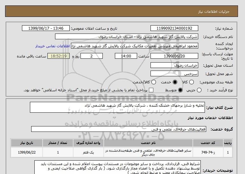245x174 pixels.
Task: Click the delivery city field سرخس
Action: pos(174,74)
